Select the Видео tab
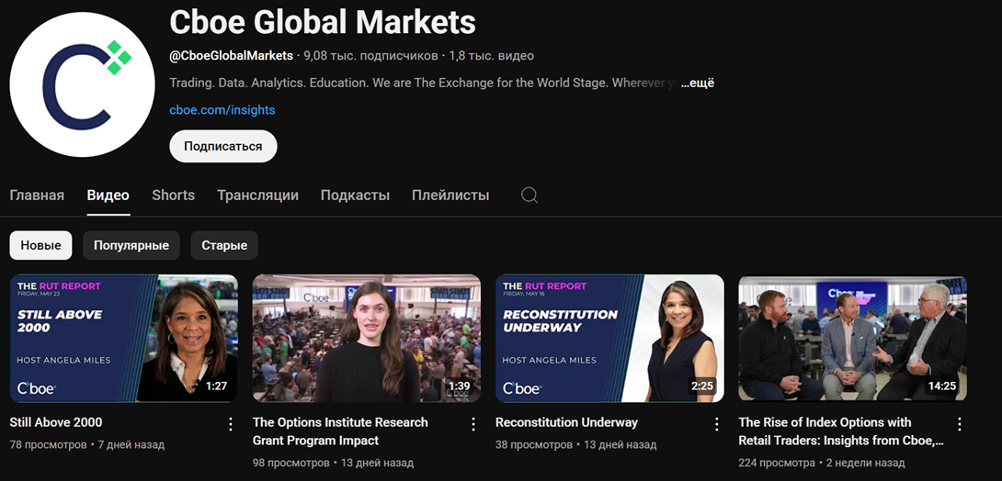1002x481 pixels. click(108, 196)
